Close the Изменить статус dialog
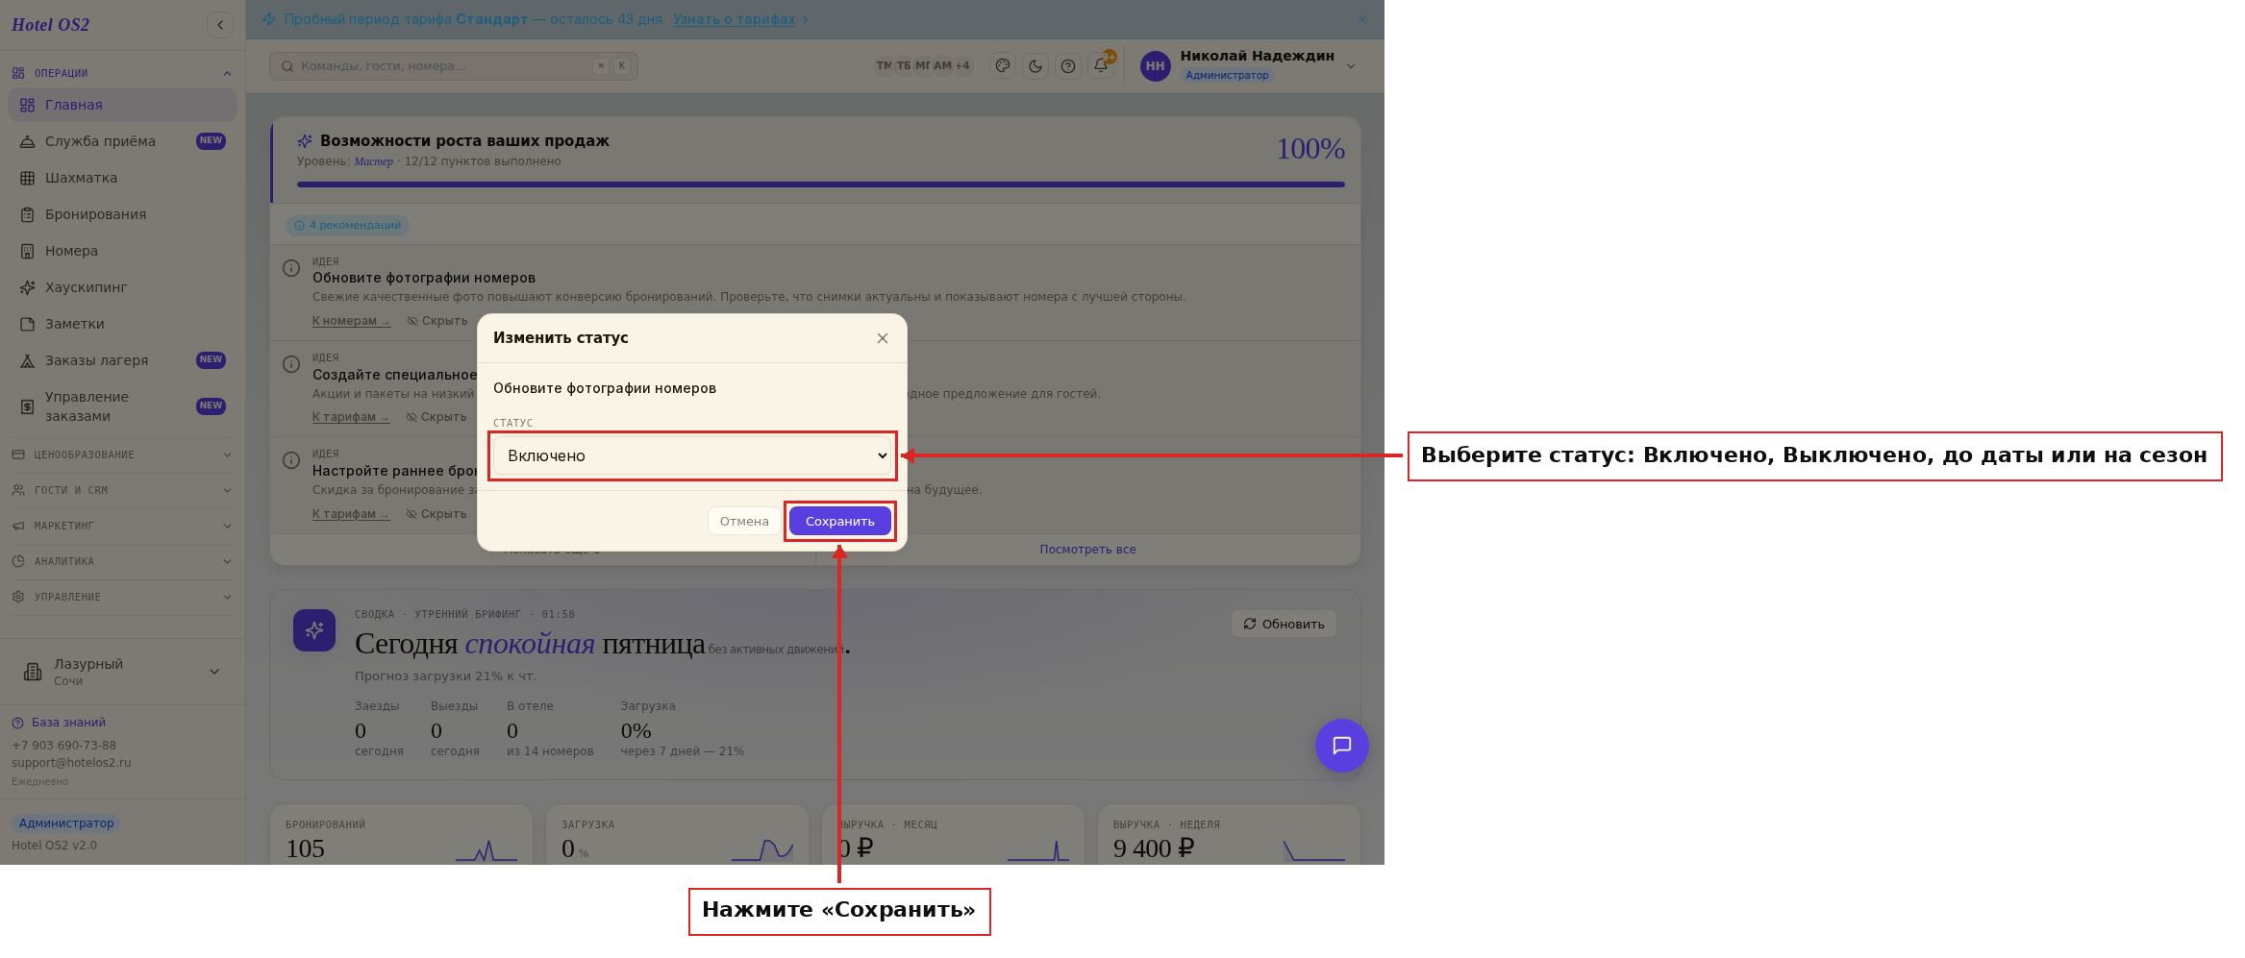2245x958 pixels. (883, 338)
